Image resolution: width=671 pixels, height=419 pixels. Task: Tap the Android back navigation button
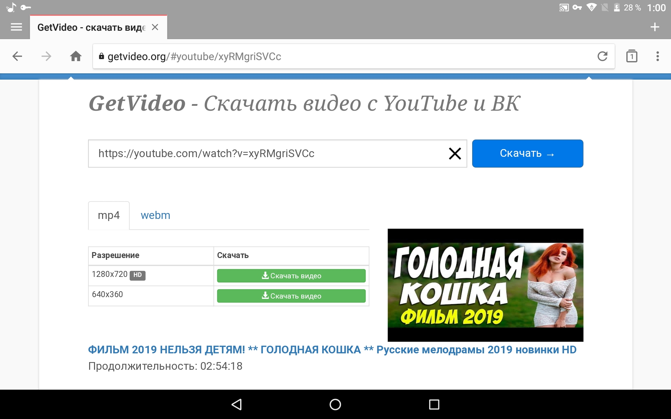(x=237, y=404)
